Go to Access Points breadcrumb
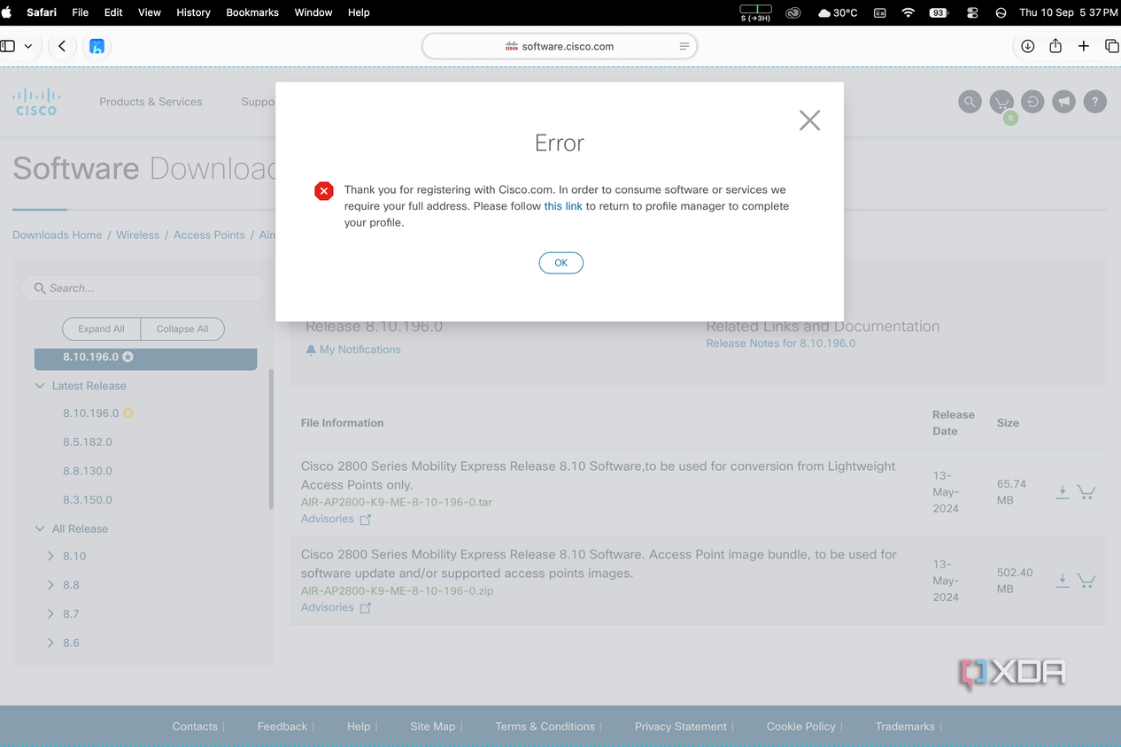This screenshot has width=1121, height=747. click(x=209, y=235)
